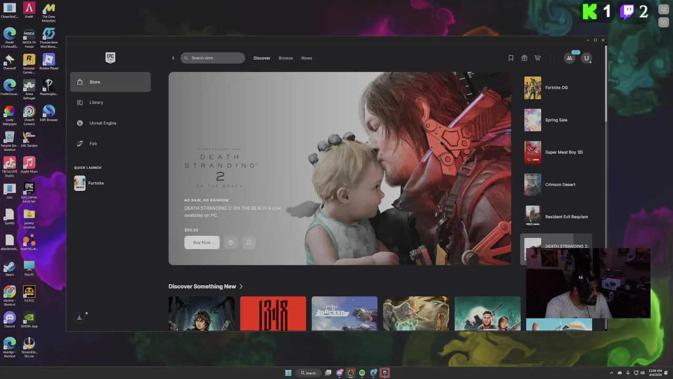Open BeamNG.drive desktop icon
The width and height of the screenshot is (673, 379).
29,242
